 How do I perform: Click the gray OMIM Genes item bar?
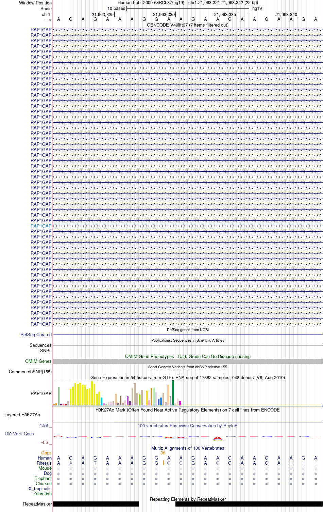[188, 361]
